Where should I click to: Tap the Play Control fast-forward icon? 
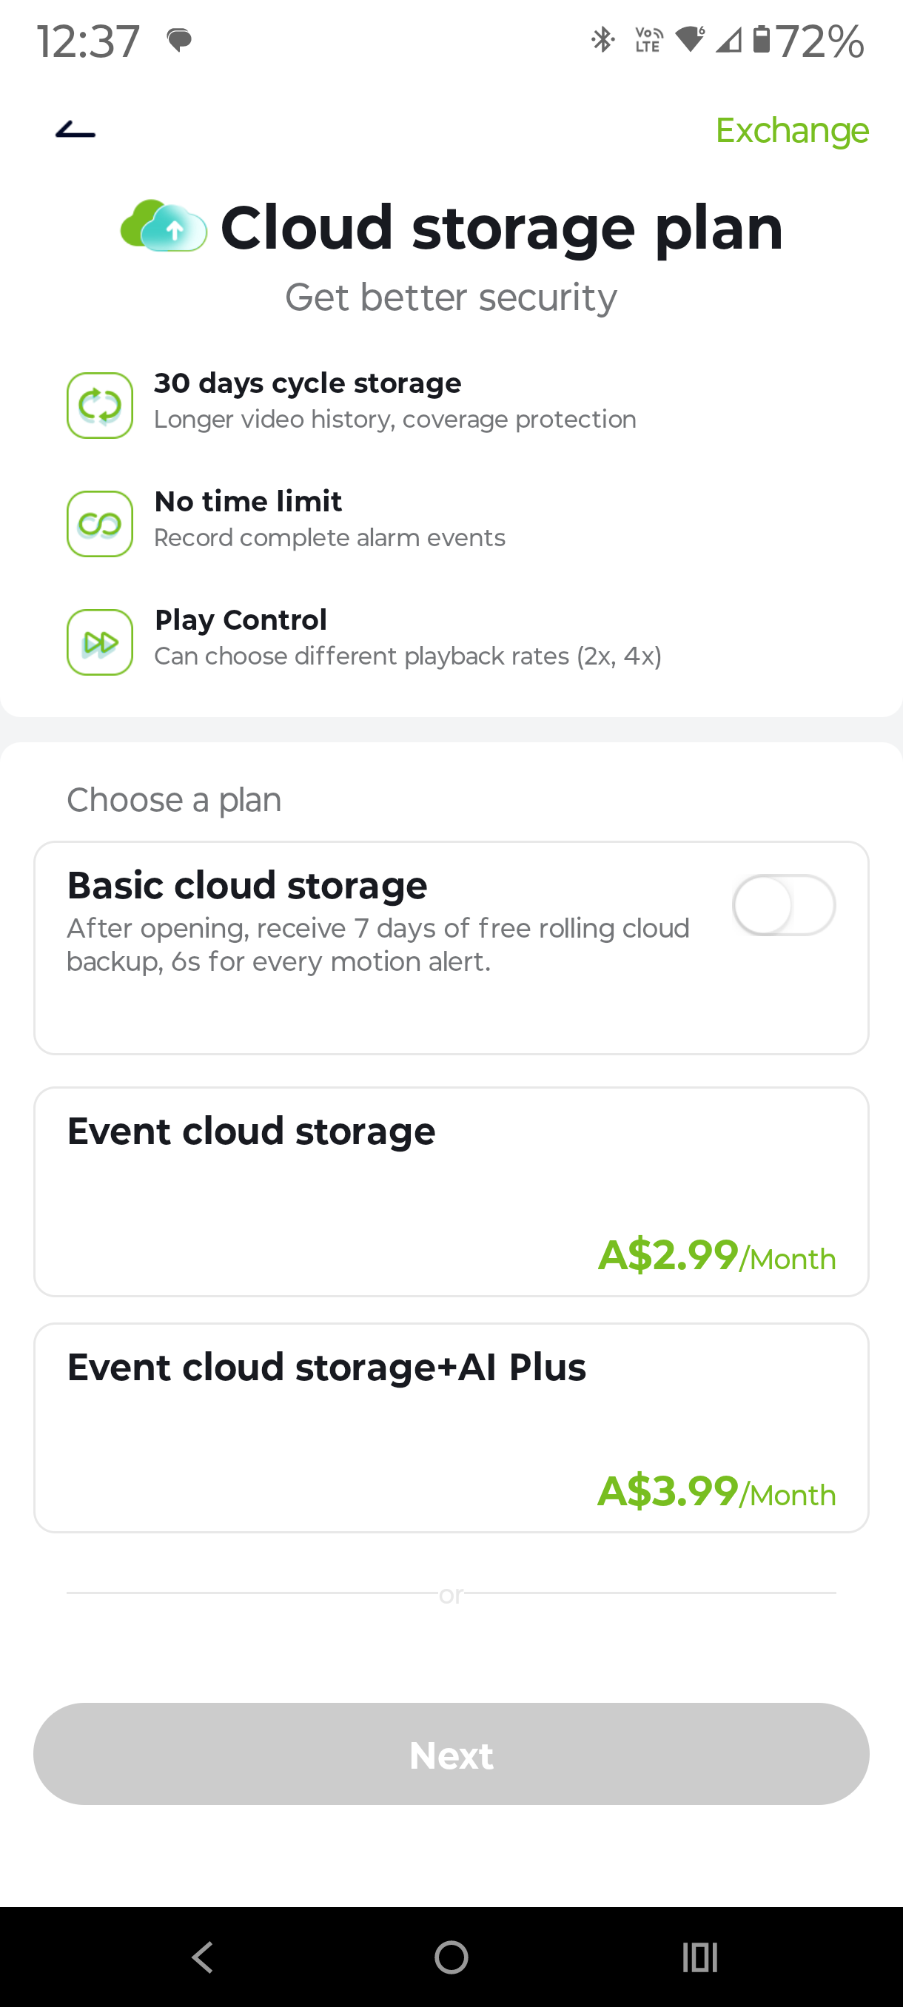[100, 642]
